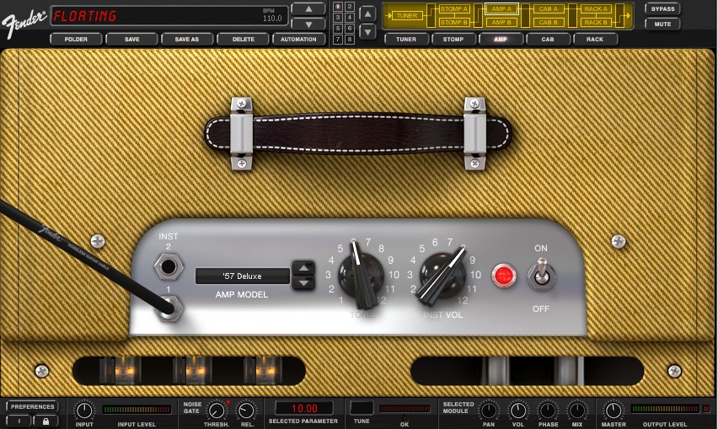The height and width of the screenshot is (429, 718).
Task: Click the MASTER volume knob
Action: [x=614, y=410]
